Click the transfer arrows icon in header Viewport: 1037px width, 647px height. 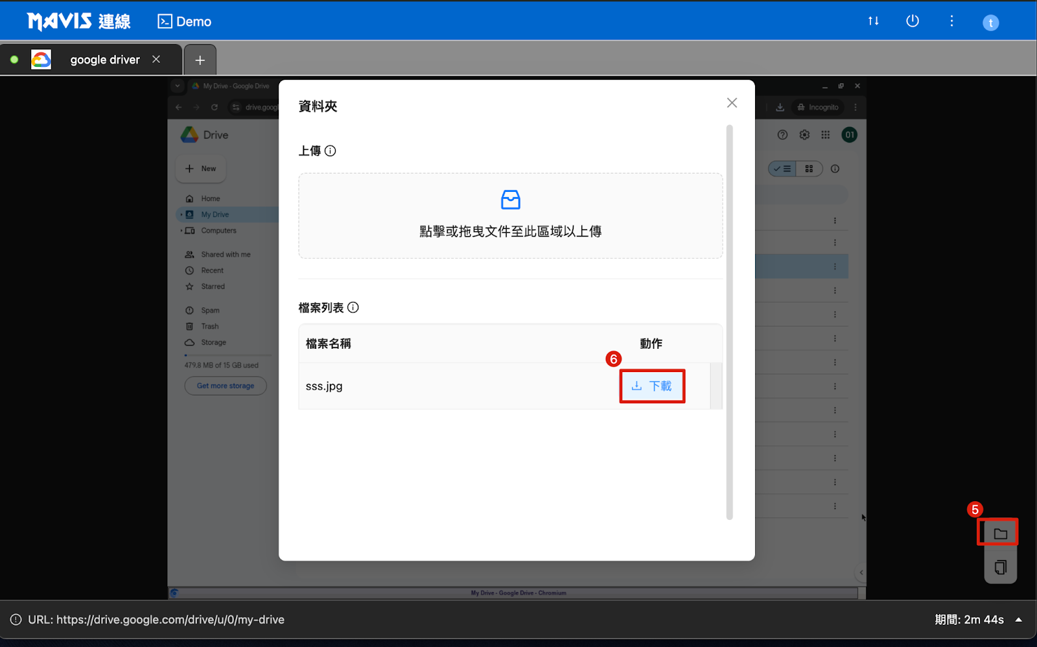pyautogui.click(x=873, y=21)
